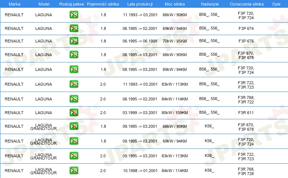Select first LAGUNA GRANDTOUR model cell

(43, 127)
